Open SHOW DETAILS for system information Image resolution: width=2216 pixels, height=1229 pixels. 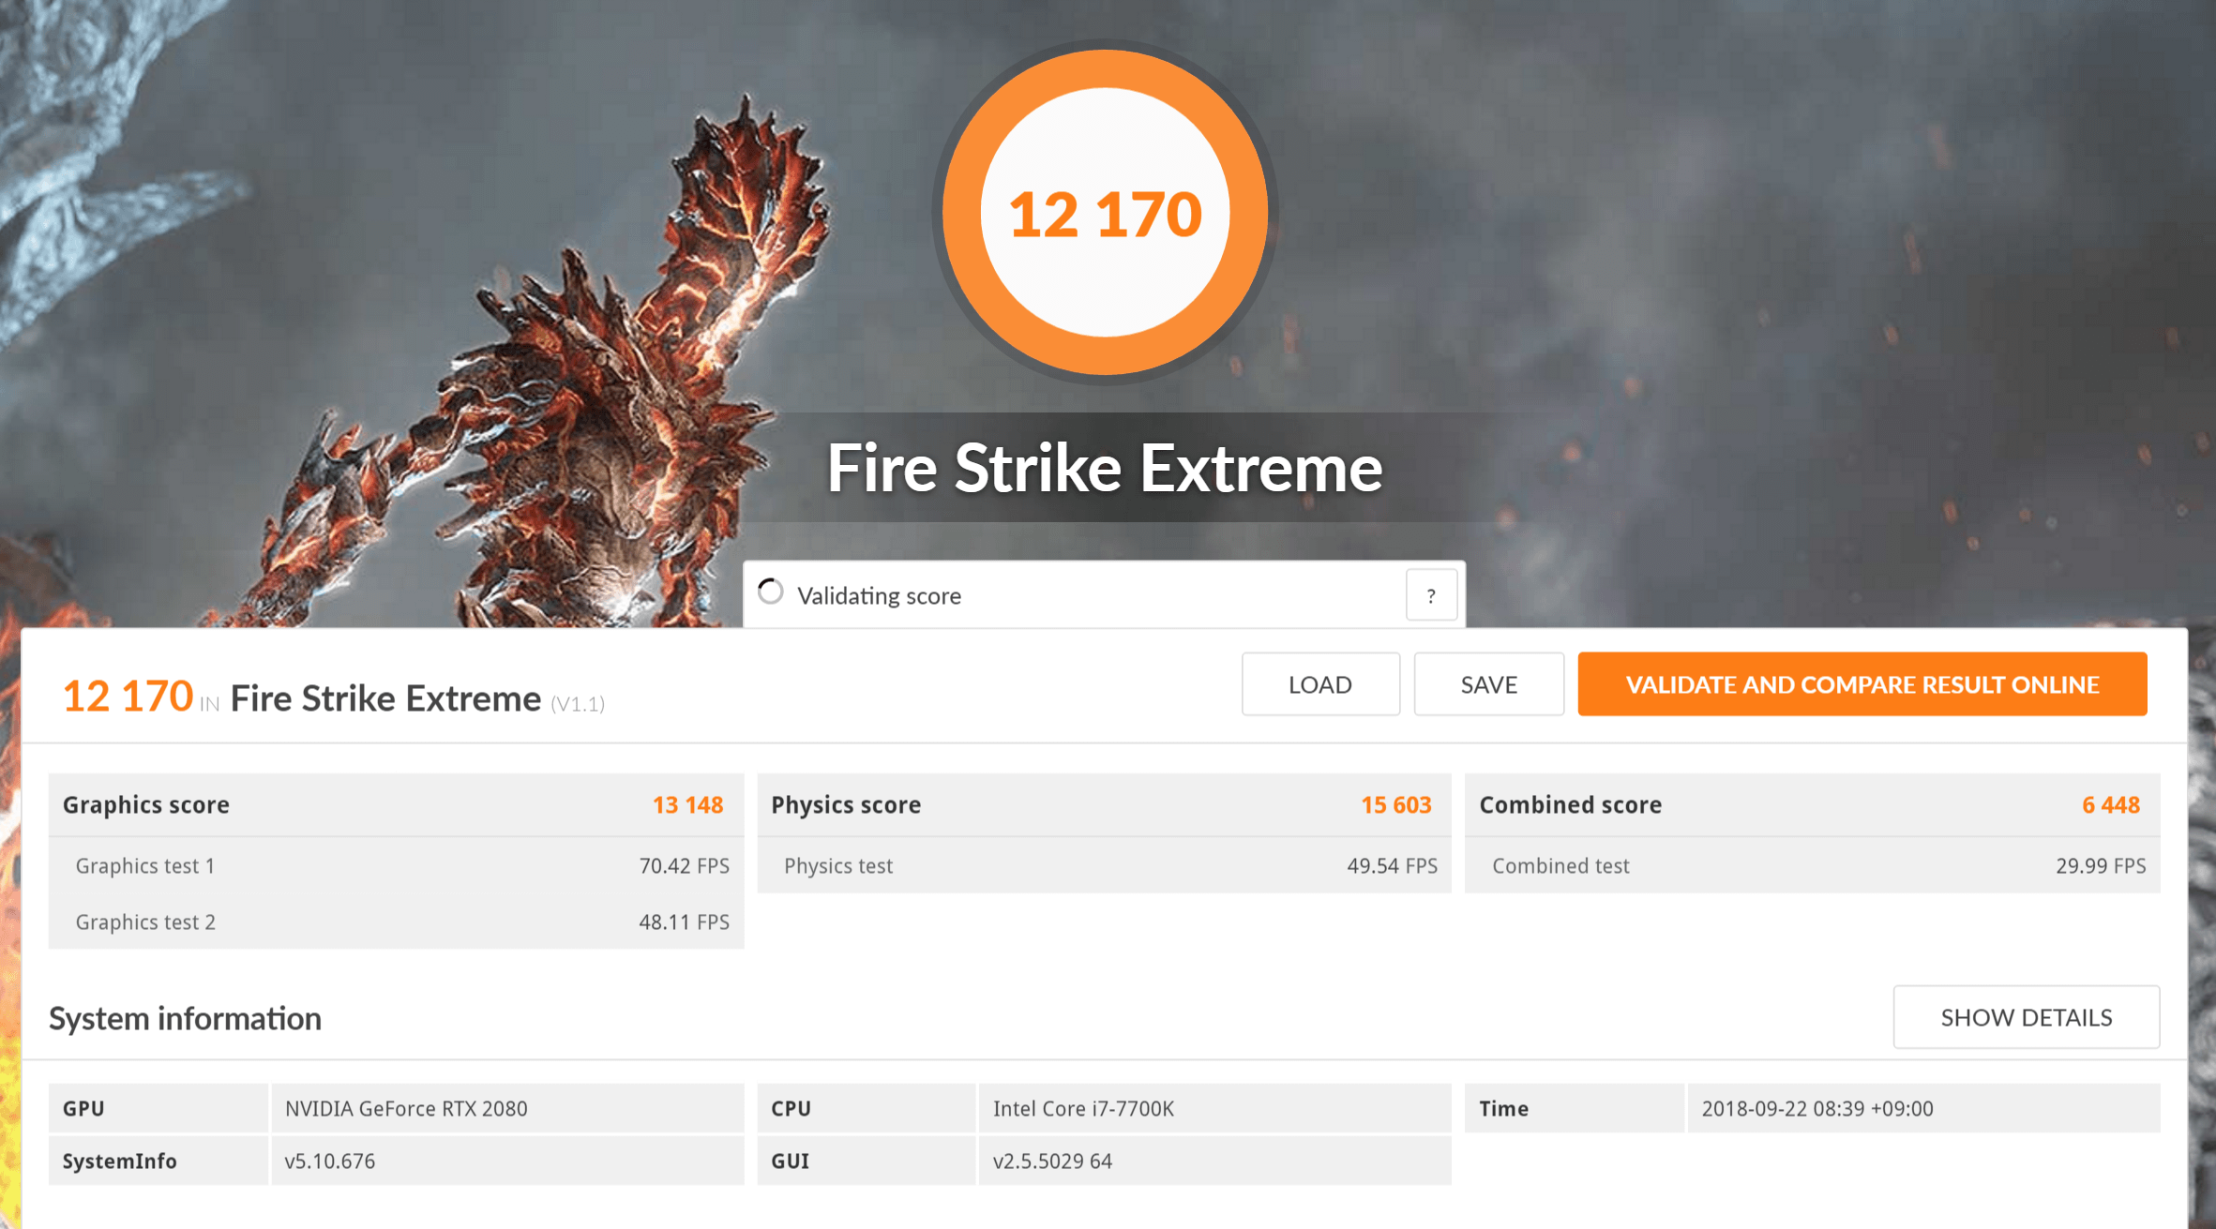(x=2026, y=1017)
